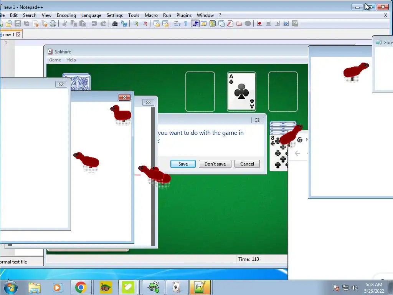Open the Solitaire Help menu

coord(71,60)
